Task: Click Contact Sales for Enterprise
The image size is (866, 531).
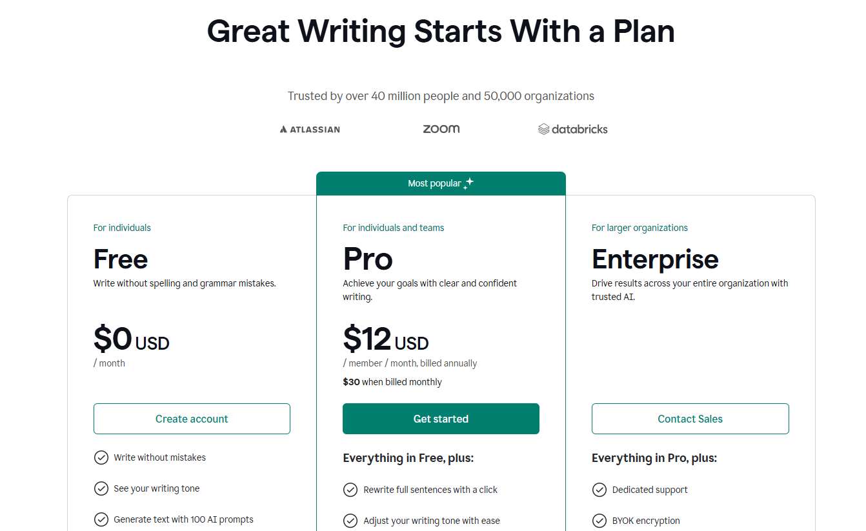Action: point(690,418)
